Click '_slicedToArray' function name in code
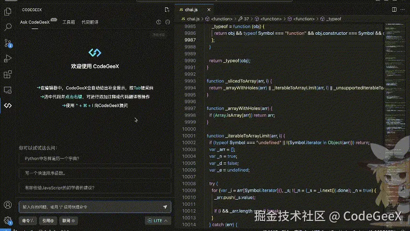This screenshot has width=410, height=231. 241,81
